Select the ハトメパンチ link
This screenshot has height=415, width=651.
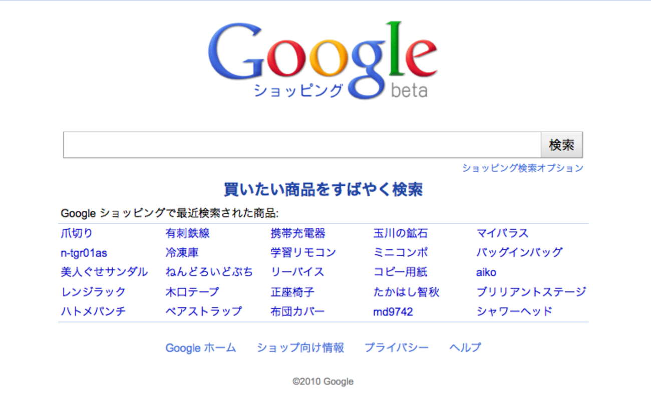coord(93,311)
